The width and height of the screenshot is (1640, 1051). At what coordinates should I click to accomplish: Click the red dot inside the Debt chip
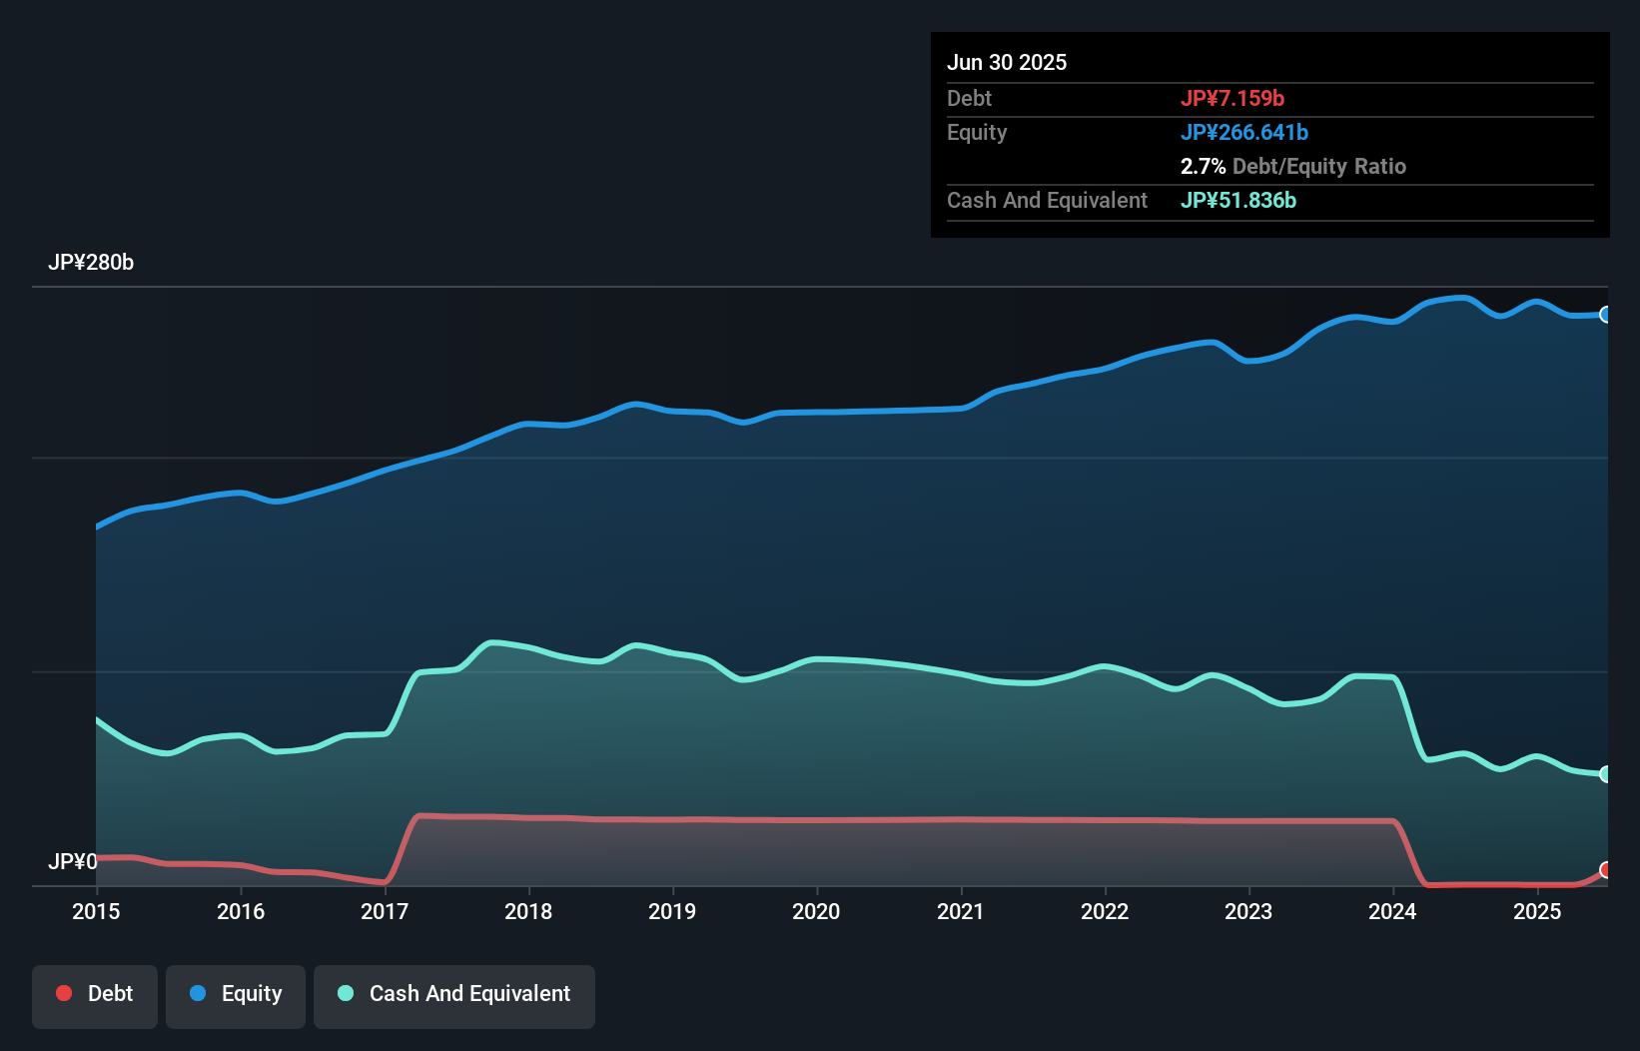[x=64, y=993]
